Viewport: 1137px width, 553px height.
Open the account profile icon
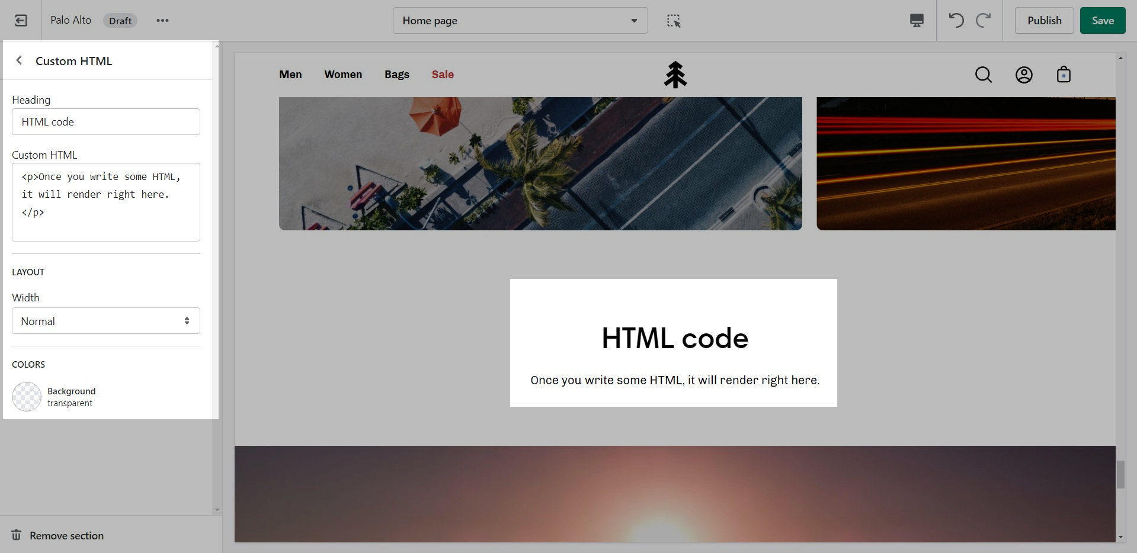[x=1024, y=75]
